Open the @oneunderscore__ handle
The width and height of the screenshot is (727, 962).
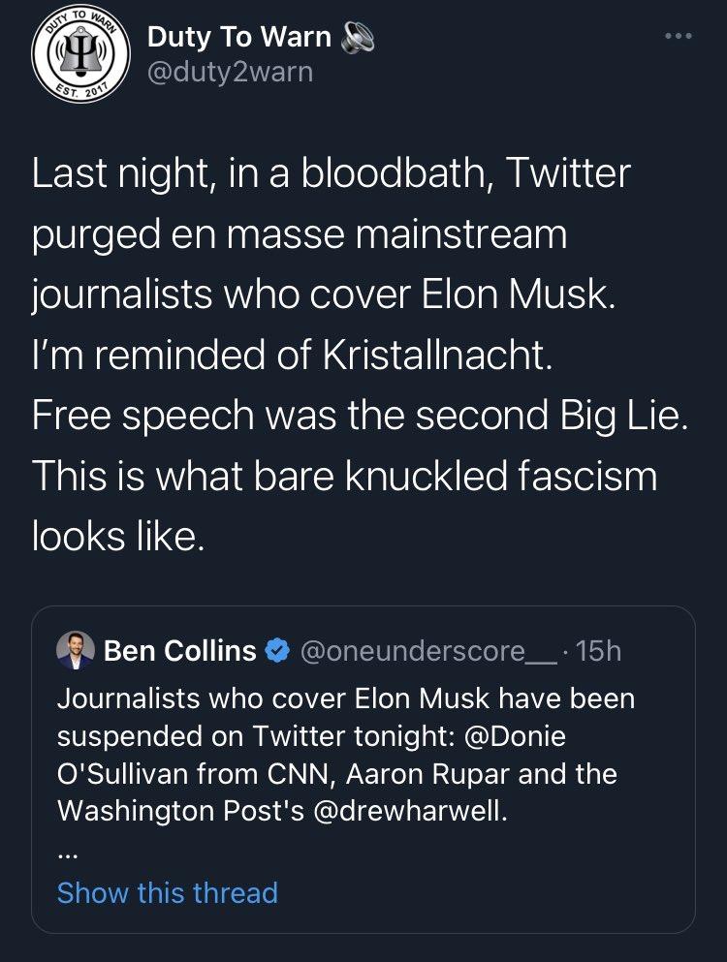tap(428, 651)
